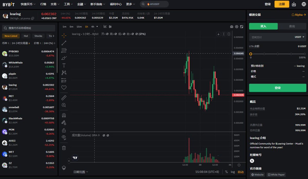
Task: Activate the zoom-in magnifier tool
Action: 64,105
